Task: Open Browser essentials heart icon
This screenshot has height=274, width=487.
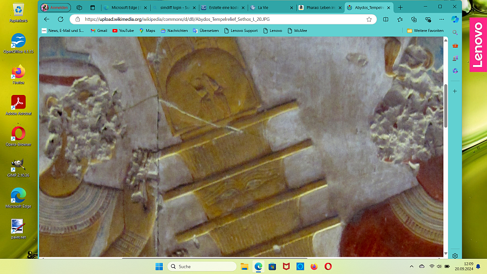Action: [x=428, y=19]
